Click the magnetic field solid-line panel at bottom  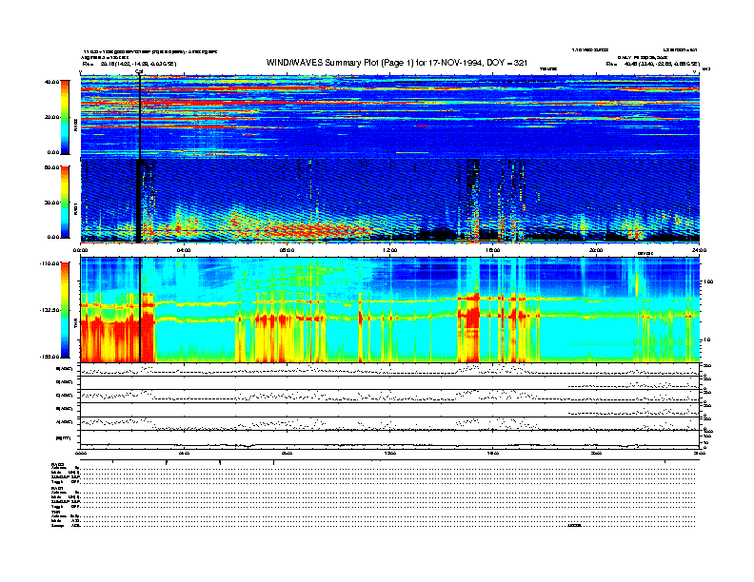point(390,439)
